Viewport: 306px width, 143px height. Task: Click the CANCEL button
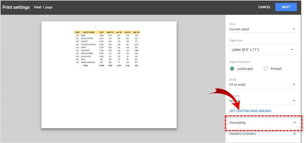(x=264, y=7)
